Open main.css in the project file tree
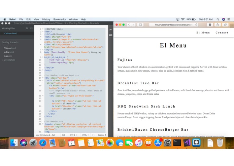This screenshot has width=234, height=166. [x=8, y=56]
